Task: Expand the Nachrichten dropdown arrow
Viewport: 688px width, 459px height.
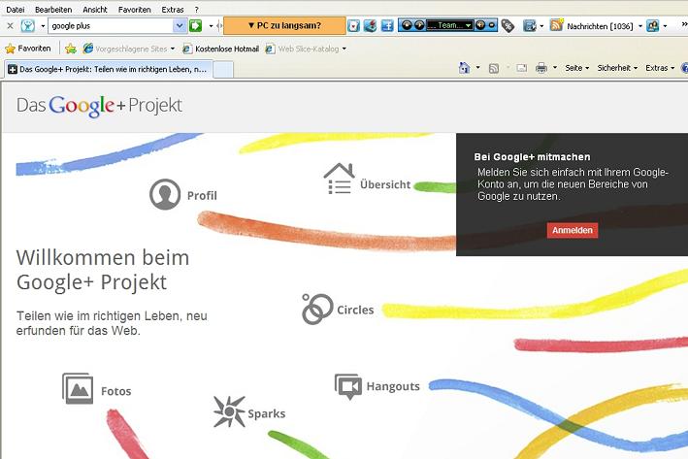Action: (640, 26)
